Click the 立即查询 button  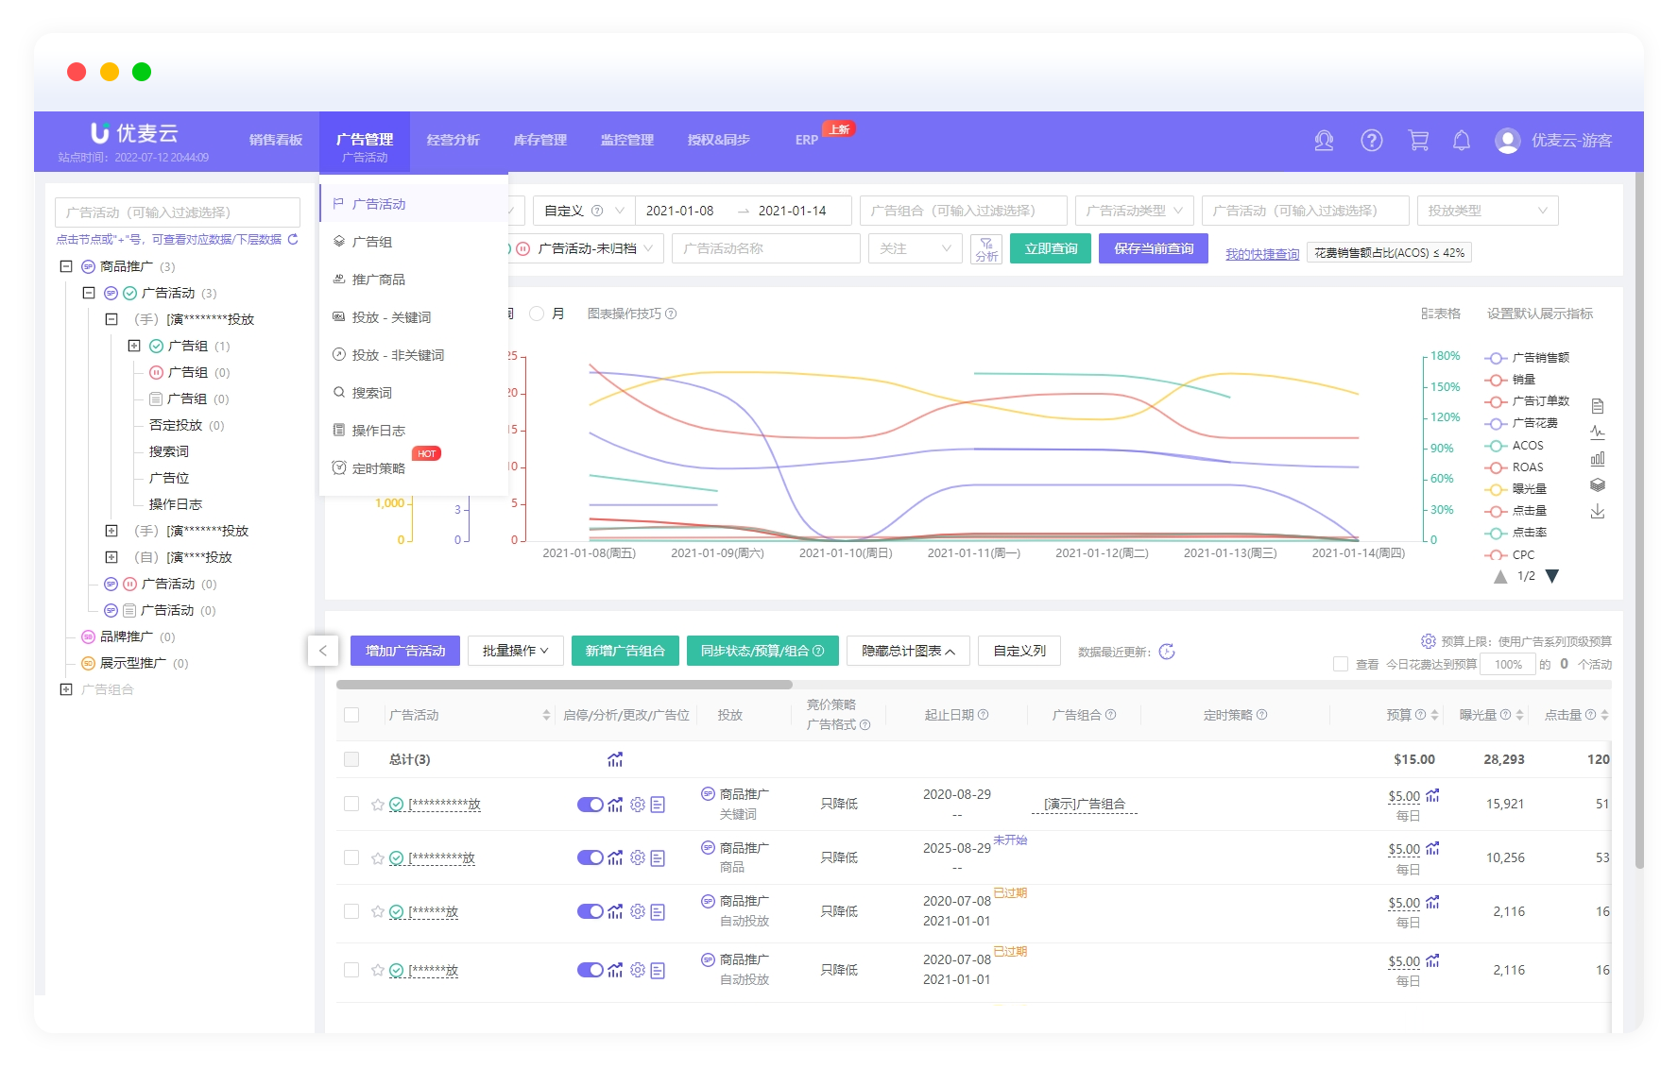click(x=1050, y=248)
